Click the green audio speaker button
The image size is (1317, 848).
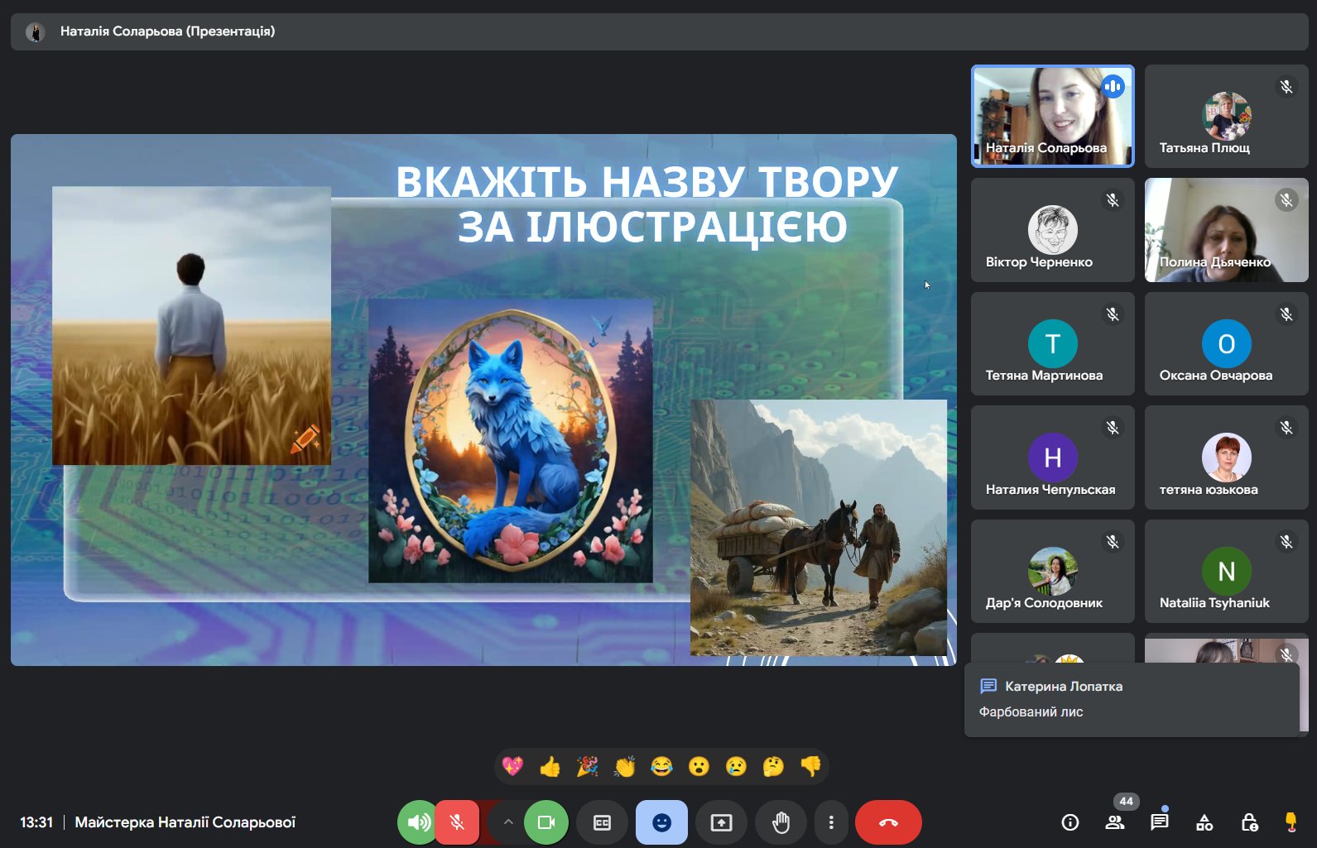click(x=418, y=822)
